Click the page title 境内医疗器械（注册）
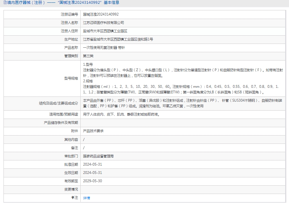 coord(26,2)
